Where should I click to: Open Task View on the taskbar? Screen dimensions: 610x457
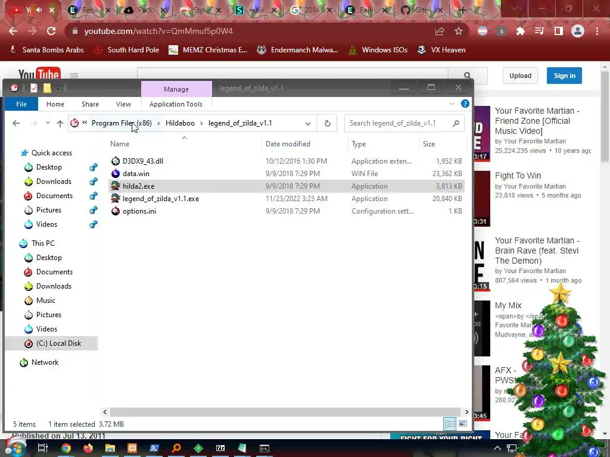(43, 448)
